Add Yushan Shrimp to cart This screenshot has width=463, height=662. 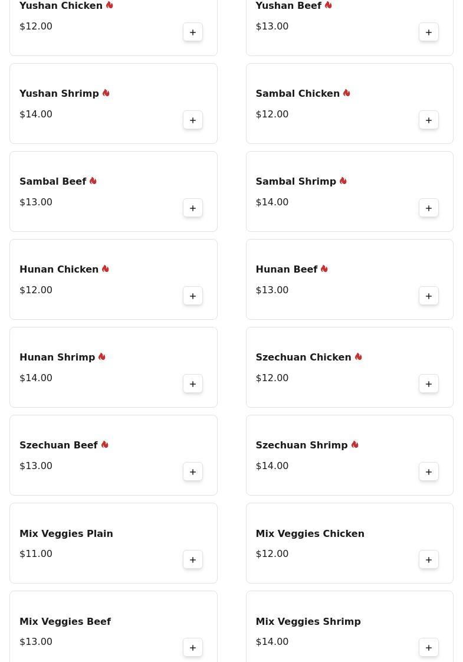[193, 120]
